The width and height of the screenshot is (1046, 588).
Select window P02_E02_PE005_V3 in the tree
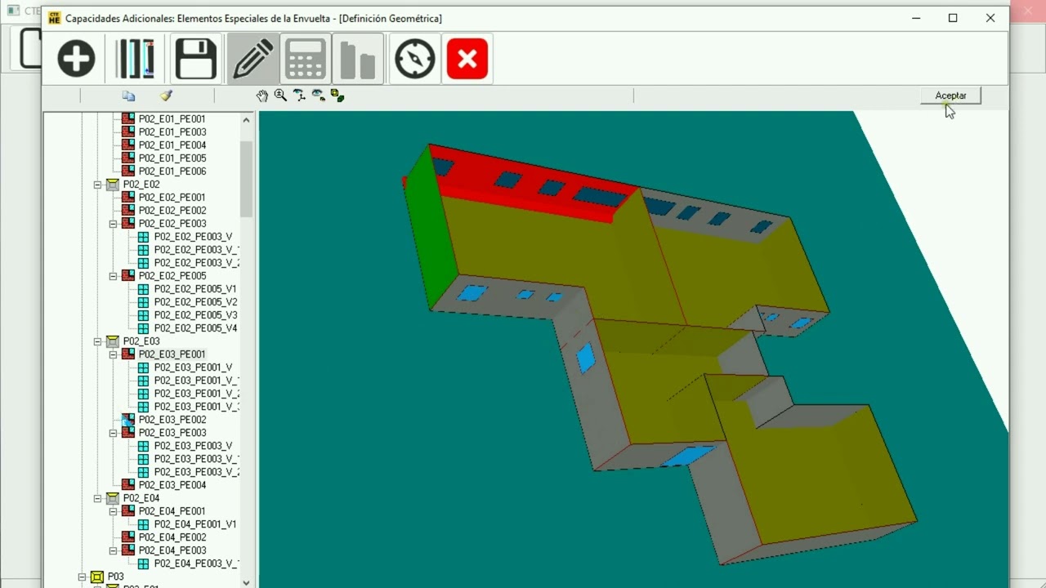tap(195, 315)
